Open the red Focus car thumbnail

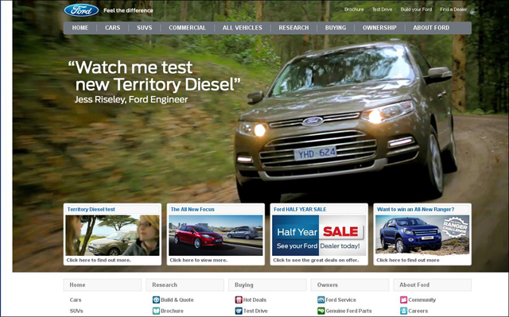tap(216, 235)
